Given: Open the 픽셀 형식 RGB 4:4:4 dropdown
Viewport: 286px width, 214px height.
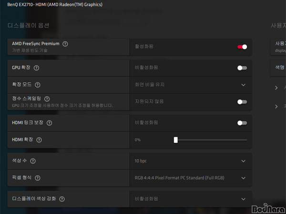Looking at the screenshot, I should tap(191, 178).
